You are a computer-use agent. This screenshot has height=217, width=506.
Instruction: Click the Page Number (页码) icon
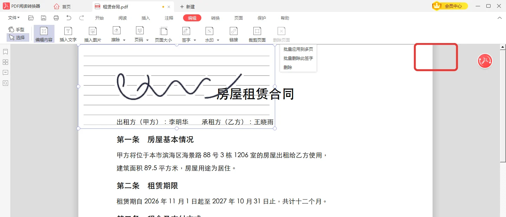tap(140, 31)
